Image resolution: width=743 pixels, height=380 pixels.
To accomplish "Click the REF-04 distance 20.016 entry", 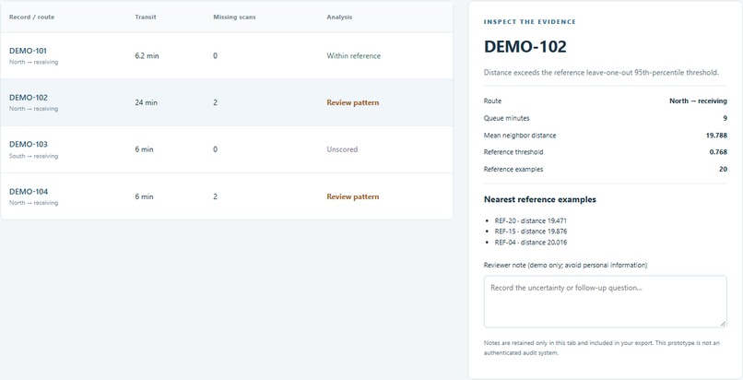I will coord(531,243).
